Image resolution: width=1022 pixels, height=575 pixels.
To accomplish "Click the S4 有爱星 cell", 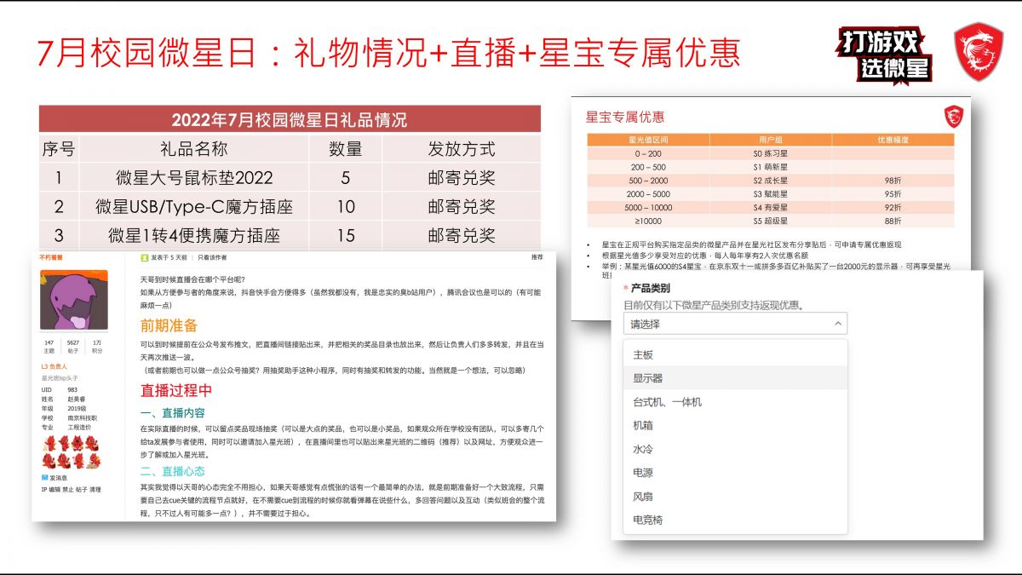I will (x=770, y=207).
